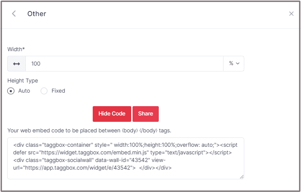Screen dimensions: 301x192
Task: Click the Height Type label
Action: (x=23, y=80)
